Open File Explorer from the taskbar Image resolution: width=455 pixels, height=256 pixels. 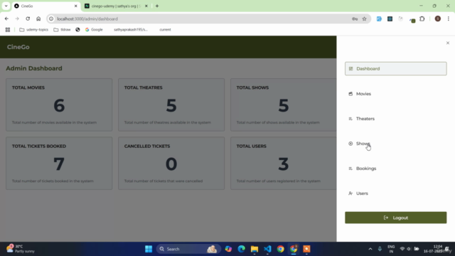click(x=255, y=249)
